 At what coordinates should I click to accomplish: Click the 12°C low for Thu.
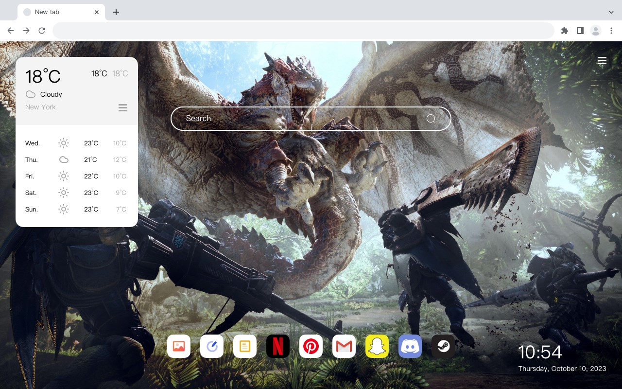click(x=120, y=159)
